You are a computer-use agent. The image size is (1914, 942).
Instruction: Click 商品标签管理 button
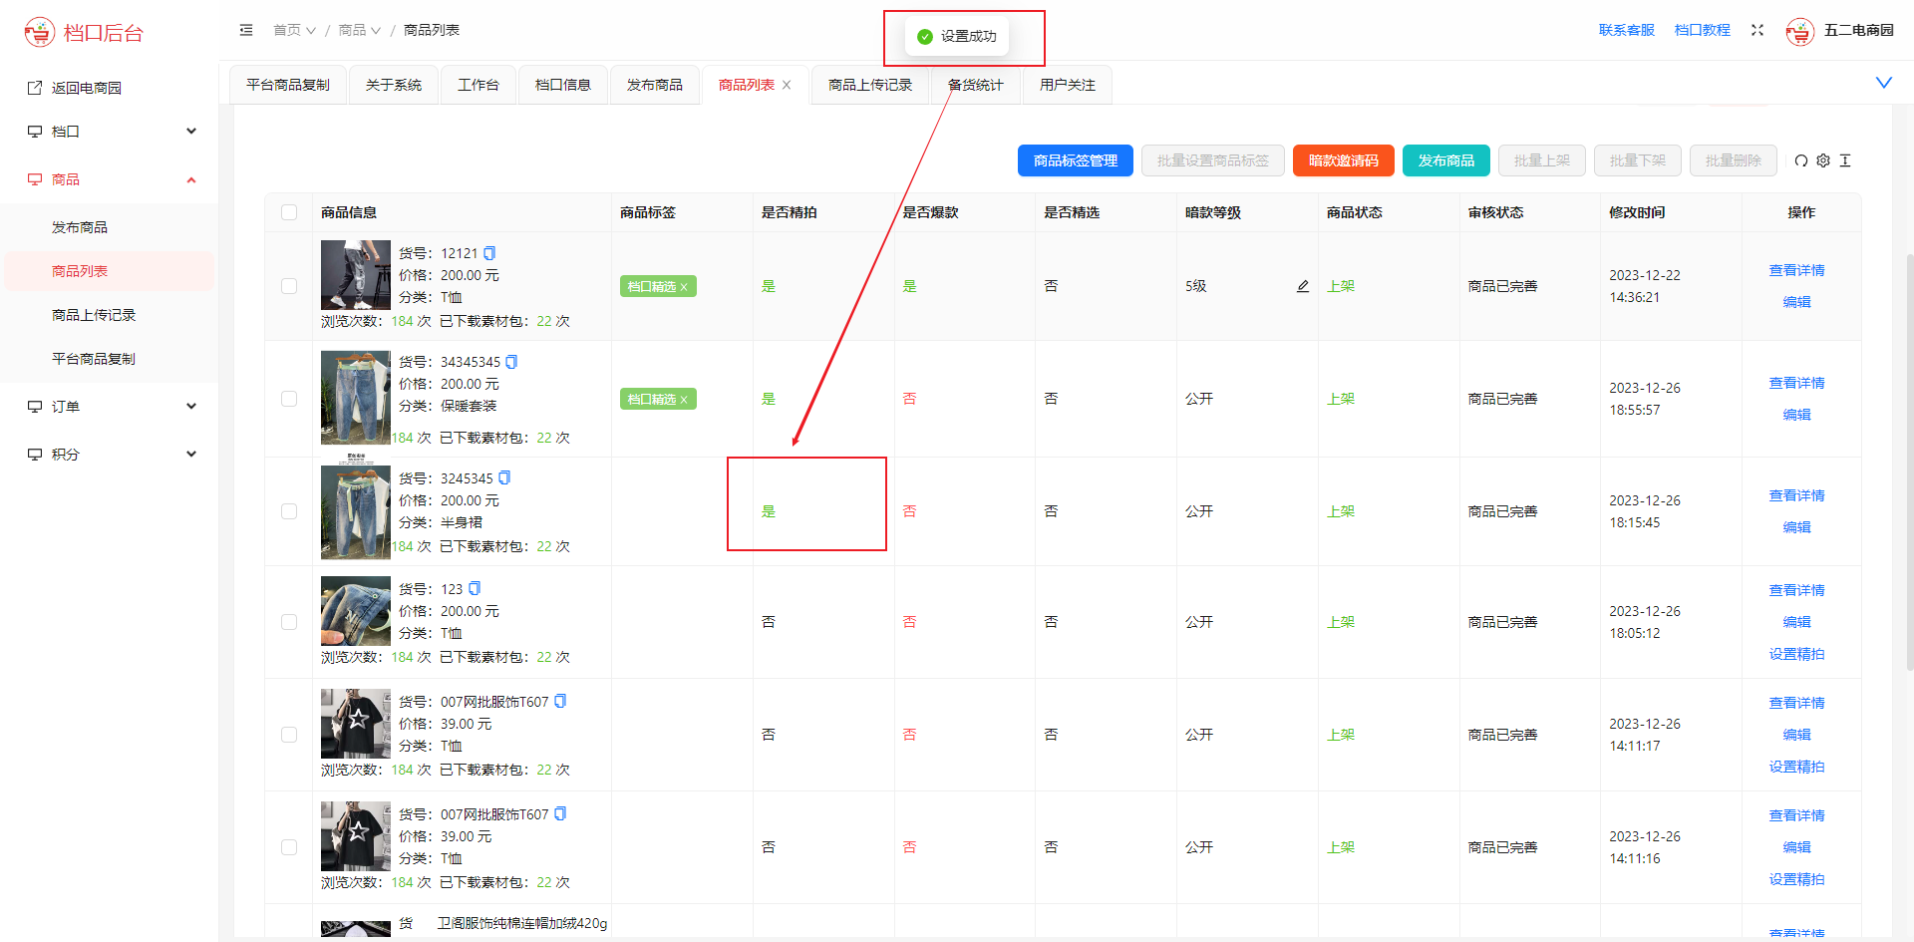[x=1076, y=160]
